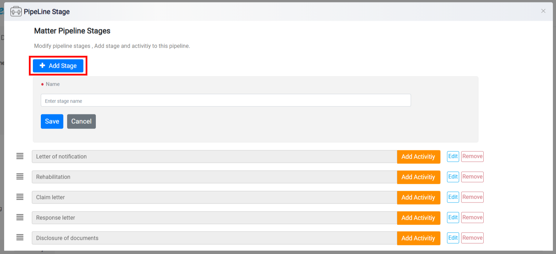Cancel adding a new stage
The image size is (556, 254).
pos(81,121)
